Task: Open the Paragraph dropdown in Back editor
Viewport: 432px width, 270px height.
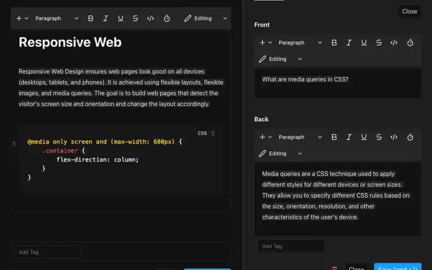Action: pyautogui.click(x=300, y=137)
